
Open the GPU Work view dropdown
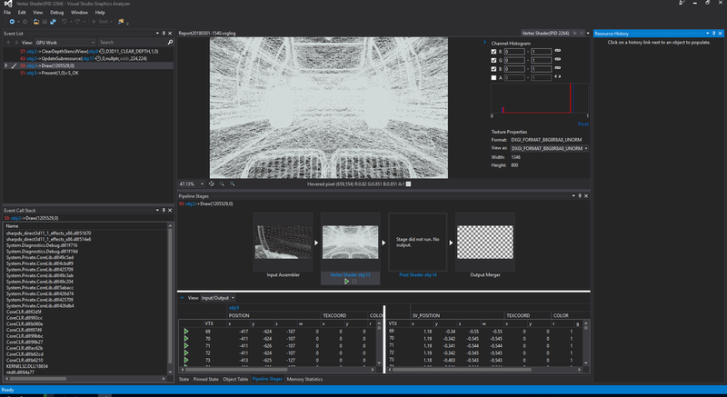(65, 42)
